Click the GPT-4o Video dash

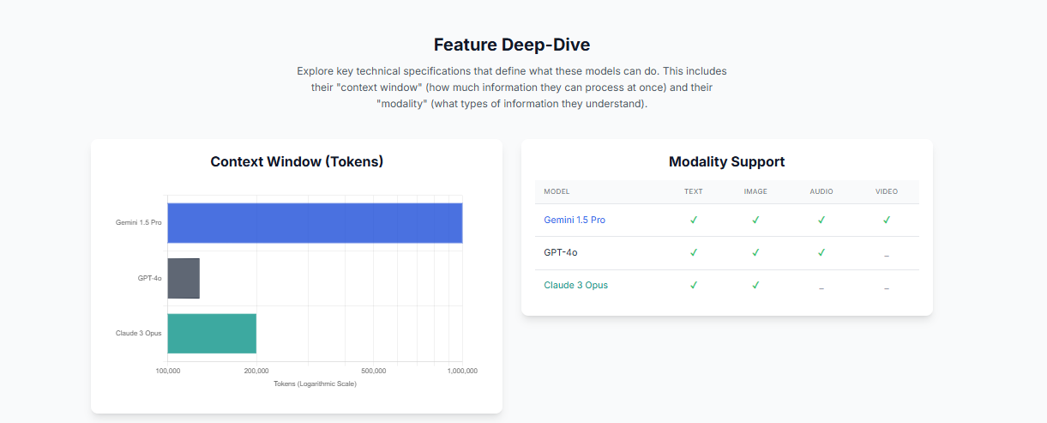(887, 255)
